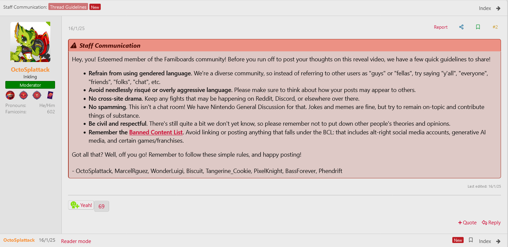Switch to Reader mode
Screen dimensions: 508x247
[x=76, y=241]
